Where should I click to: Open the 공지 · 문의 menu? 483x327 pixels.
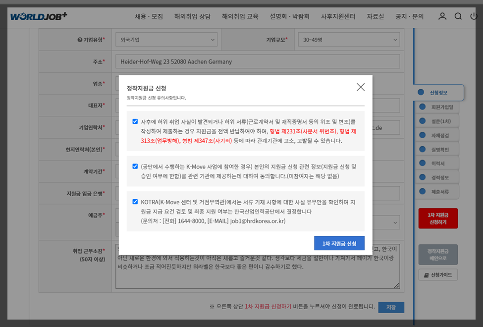[x=410, y=17]
